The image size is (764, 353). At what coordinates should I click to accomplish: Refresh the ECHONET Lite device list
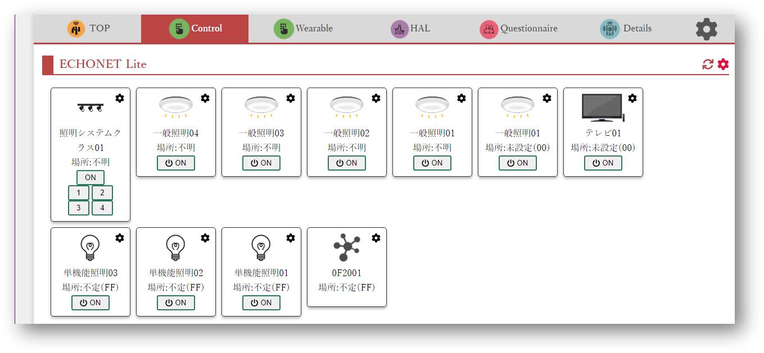click(708, 65)
